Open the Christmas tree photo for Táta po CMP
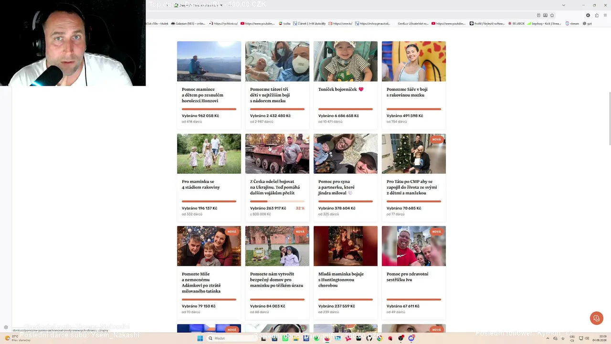The image size is (611, 344). pyautogui.click(x=414, y=153)
